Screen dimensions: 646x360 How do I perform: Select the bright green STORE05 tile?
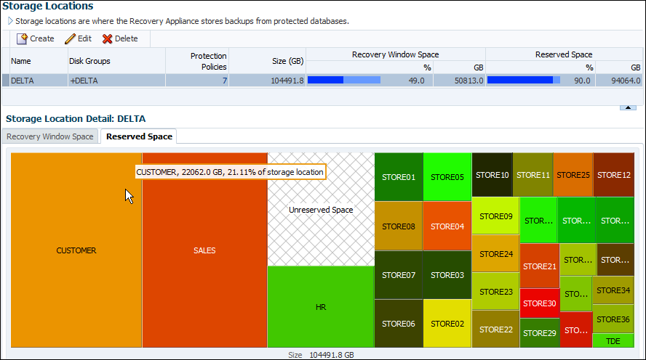click(x=447, y=177)
